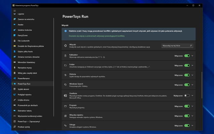Expand the Kalkulator plugin options
This screenshot has width=214, height=134.
[x=192, y=56]
